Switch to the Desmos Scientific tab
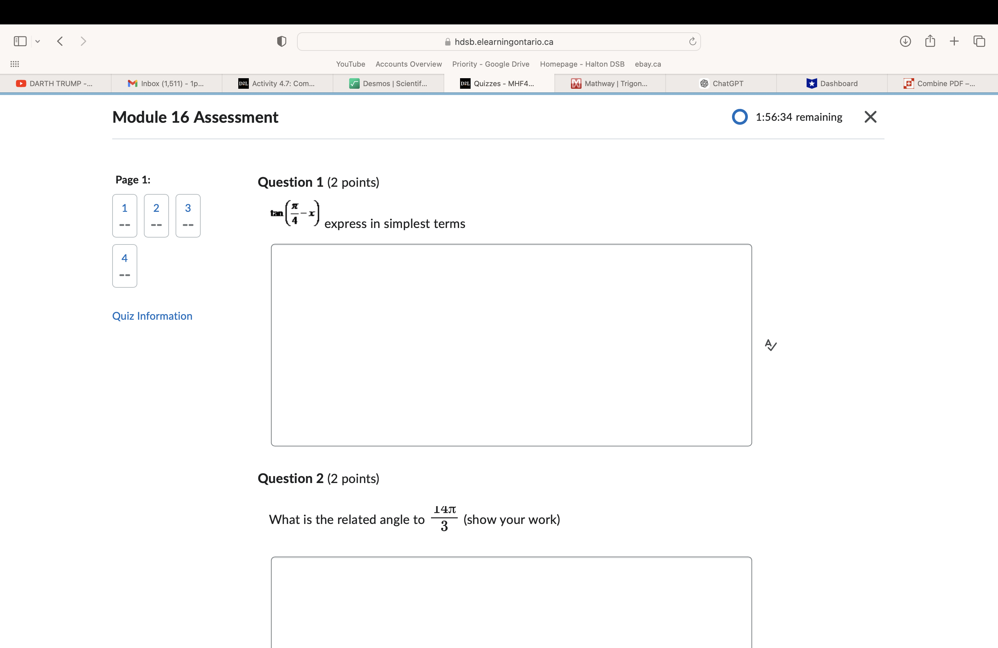998x648 pixels. click(388, 83)
